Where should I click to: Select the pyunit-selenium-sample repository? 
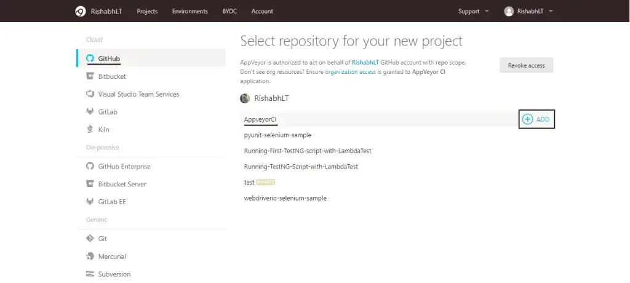(277, 135)
